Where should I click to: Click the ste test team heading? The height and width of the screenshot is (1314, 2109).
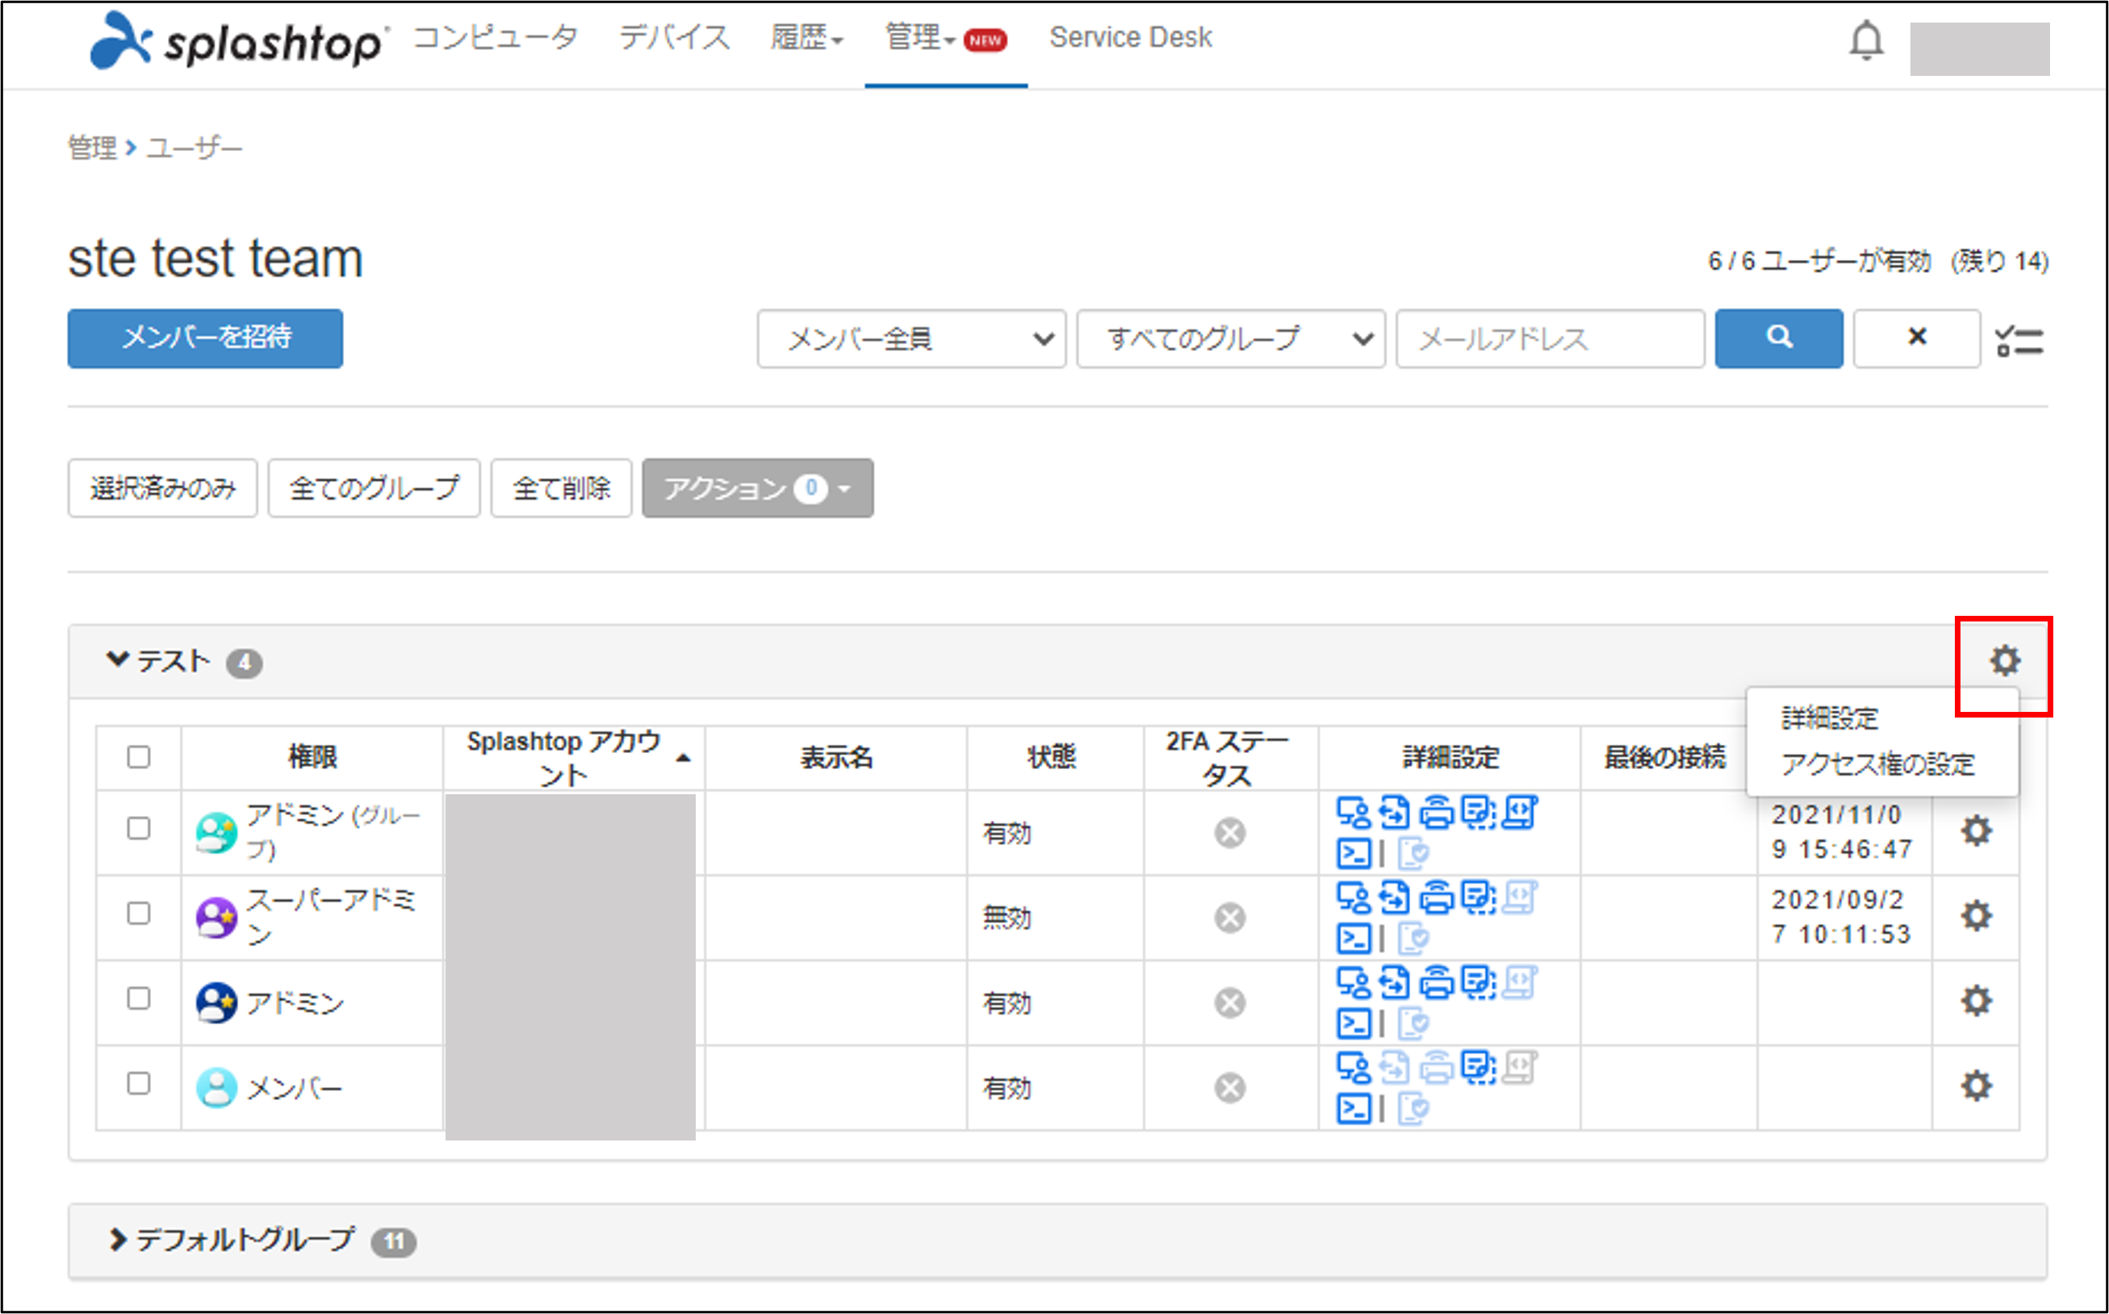215,259
